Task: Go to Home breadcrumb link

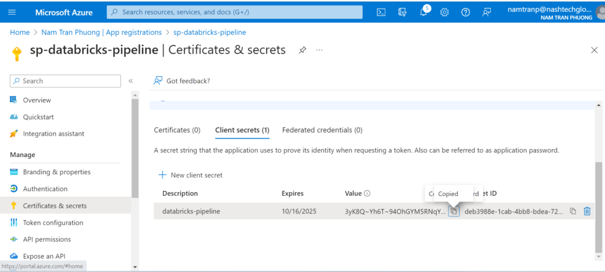Action: point(19,32)
